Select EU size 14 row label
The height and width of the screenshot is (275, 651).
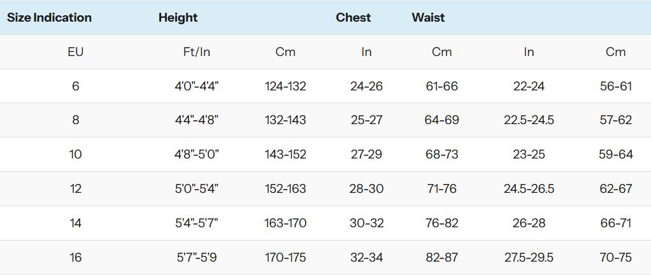(x=76, y=223)
